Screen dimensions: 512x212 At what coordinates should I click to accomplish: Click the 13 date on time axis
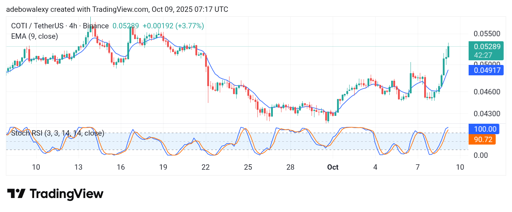point(78,167)
